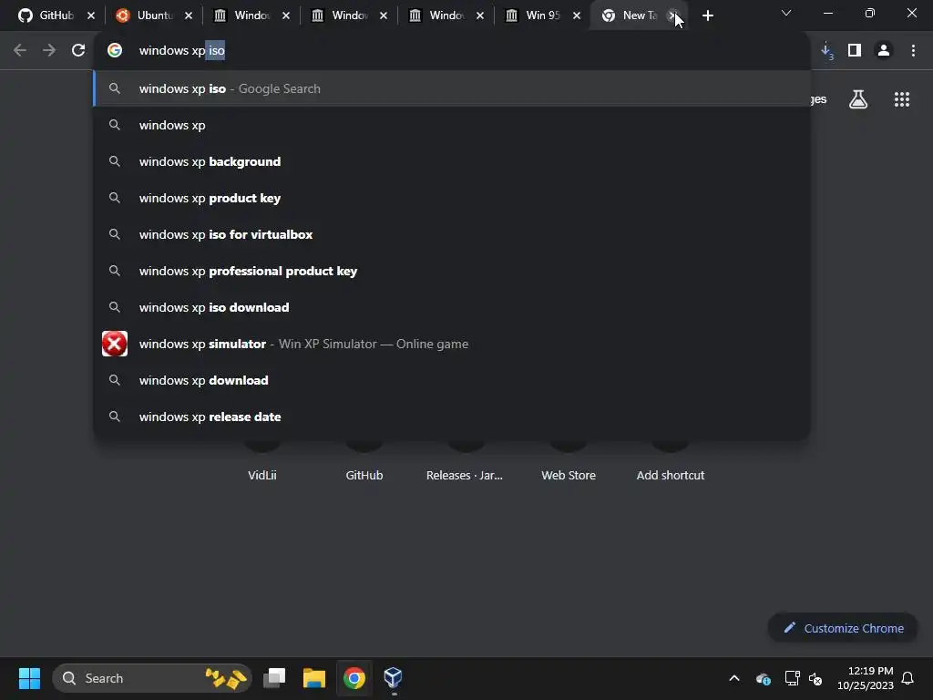The height and width of the screenshot is (700, 933).
Task: Reload the page with the refresh icon
Action: click(78, 51)
